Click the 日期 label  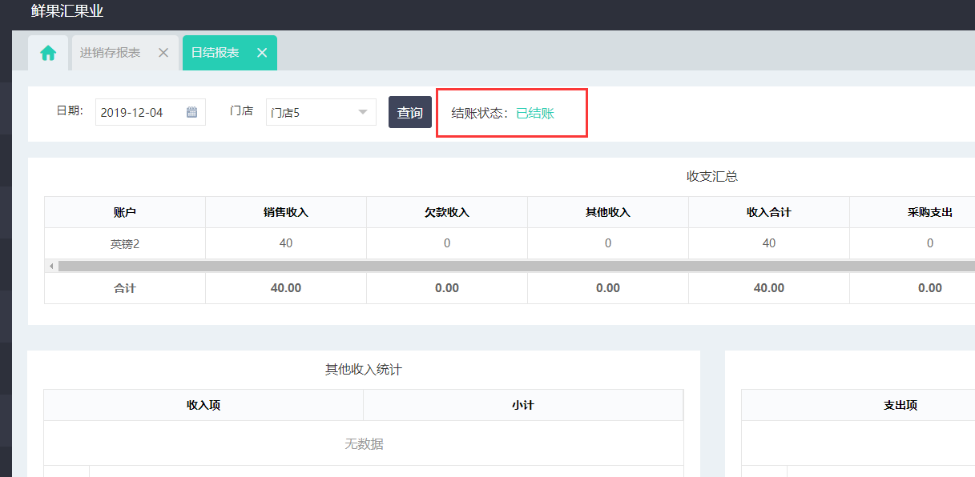click(70, 110)
